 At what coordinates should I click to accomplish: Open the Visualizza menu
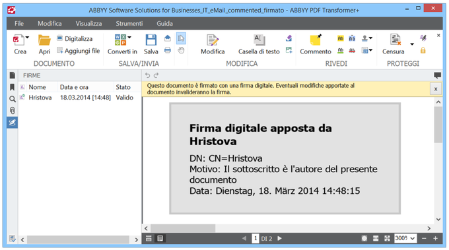click(x=88, y=24)
